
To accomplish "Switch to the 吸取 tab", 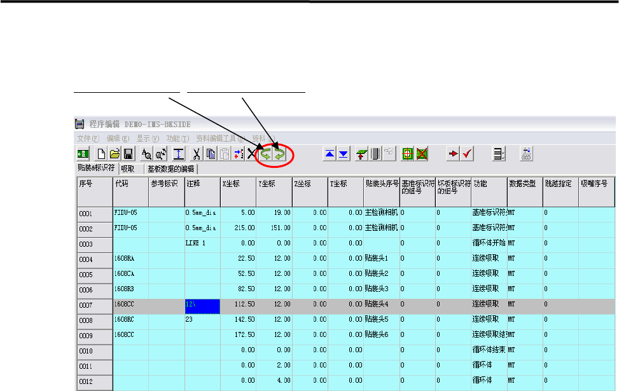I will point(128,169).
